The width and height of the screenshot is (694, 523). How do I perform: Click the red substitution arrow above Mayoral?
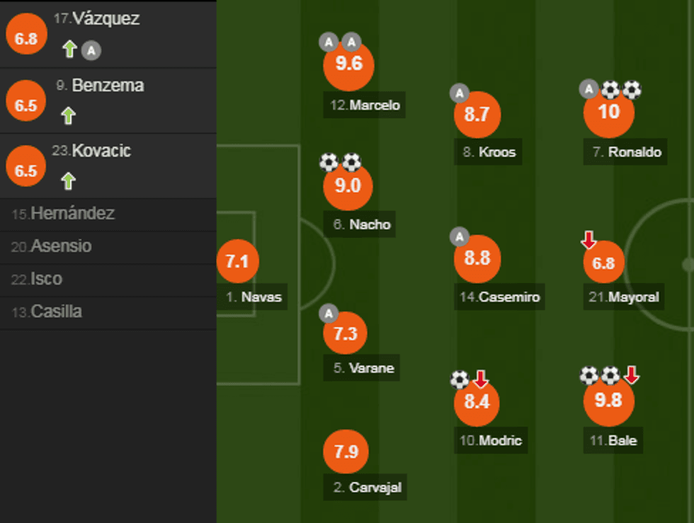pos(588,241)
